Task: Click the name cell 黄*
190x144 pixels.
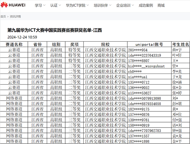Action: tap(180, 109)
